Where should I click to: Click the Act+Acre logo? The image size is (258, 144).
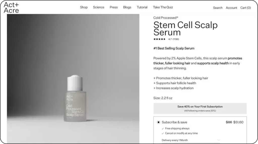pyautogui.click(x=11, y=8)
